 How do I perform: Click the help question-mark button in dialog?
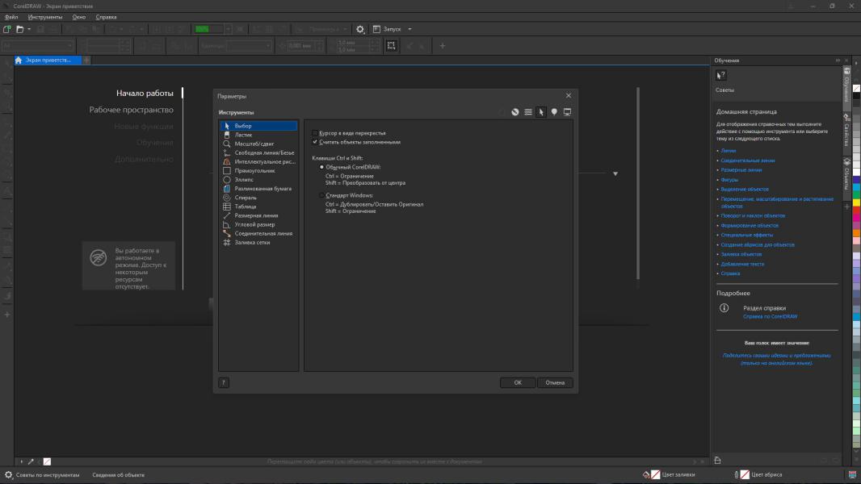pyautogui.click(x=224, y=382)
